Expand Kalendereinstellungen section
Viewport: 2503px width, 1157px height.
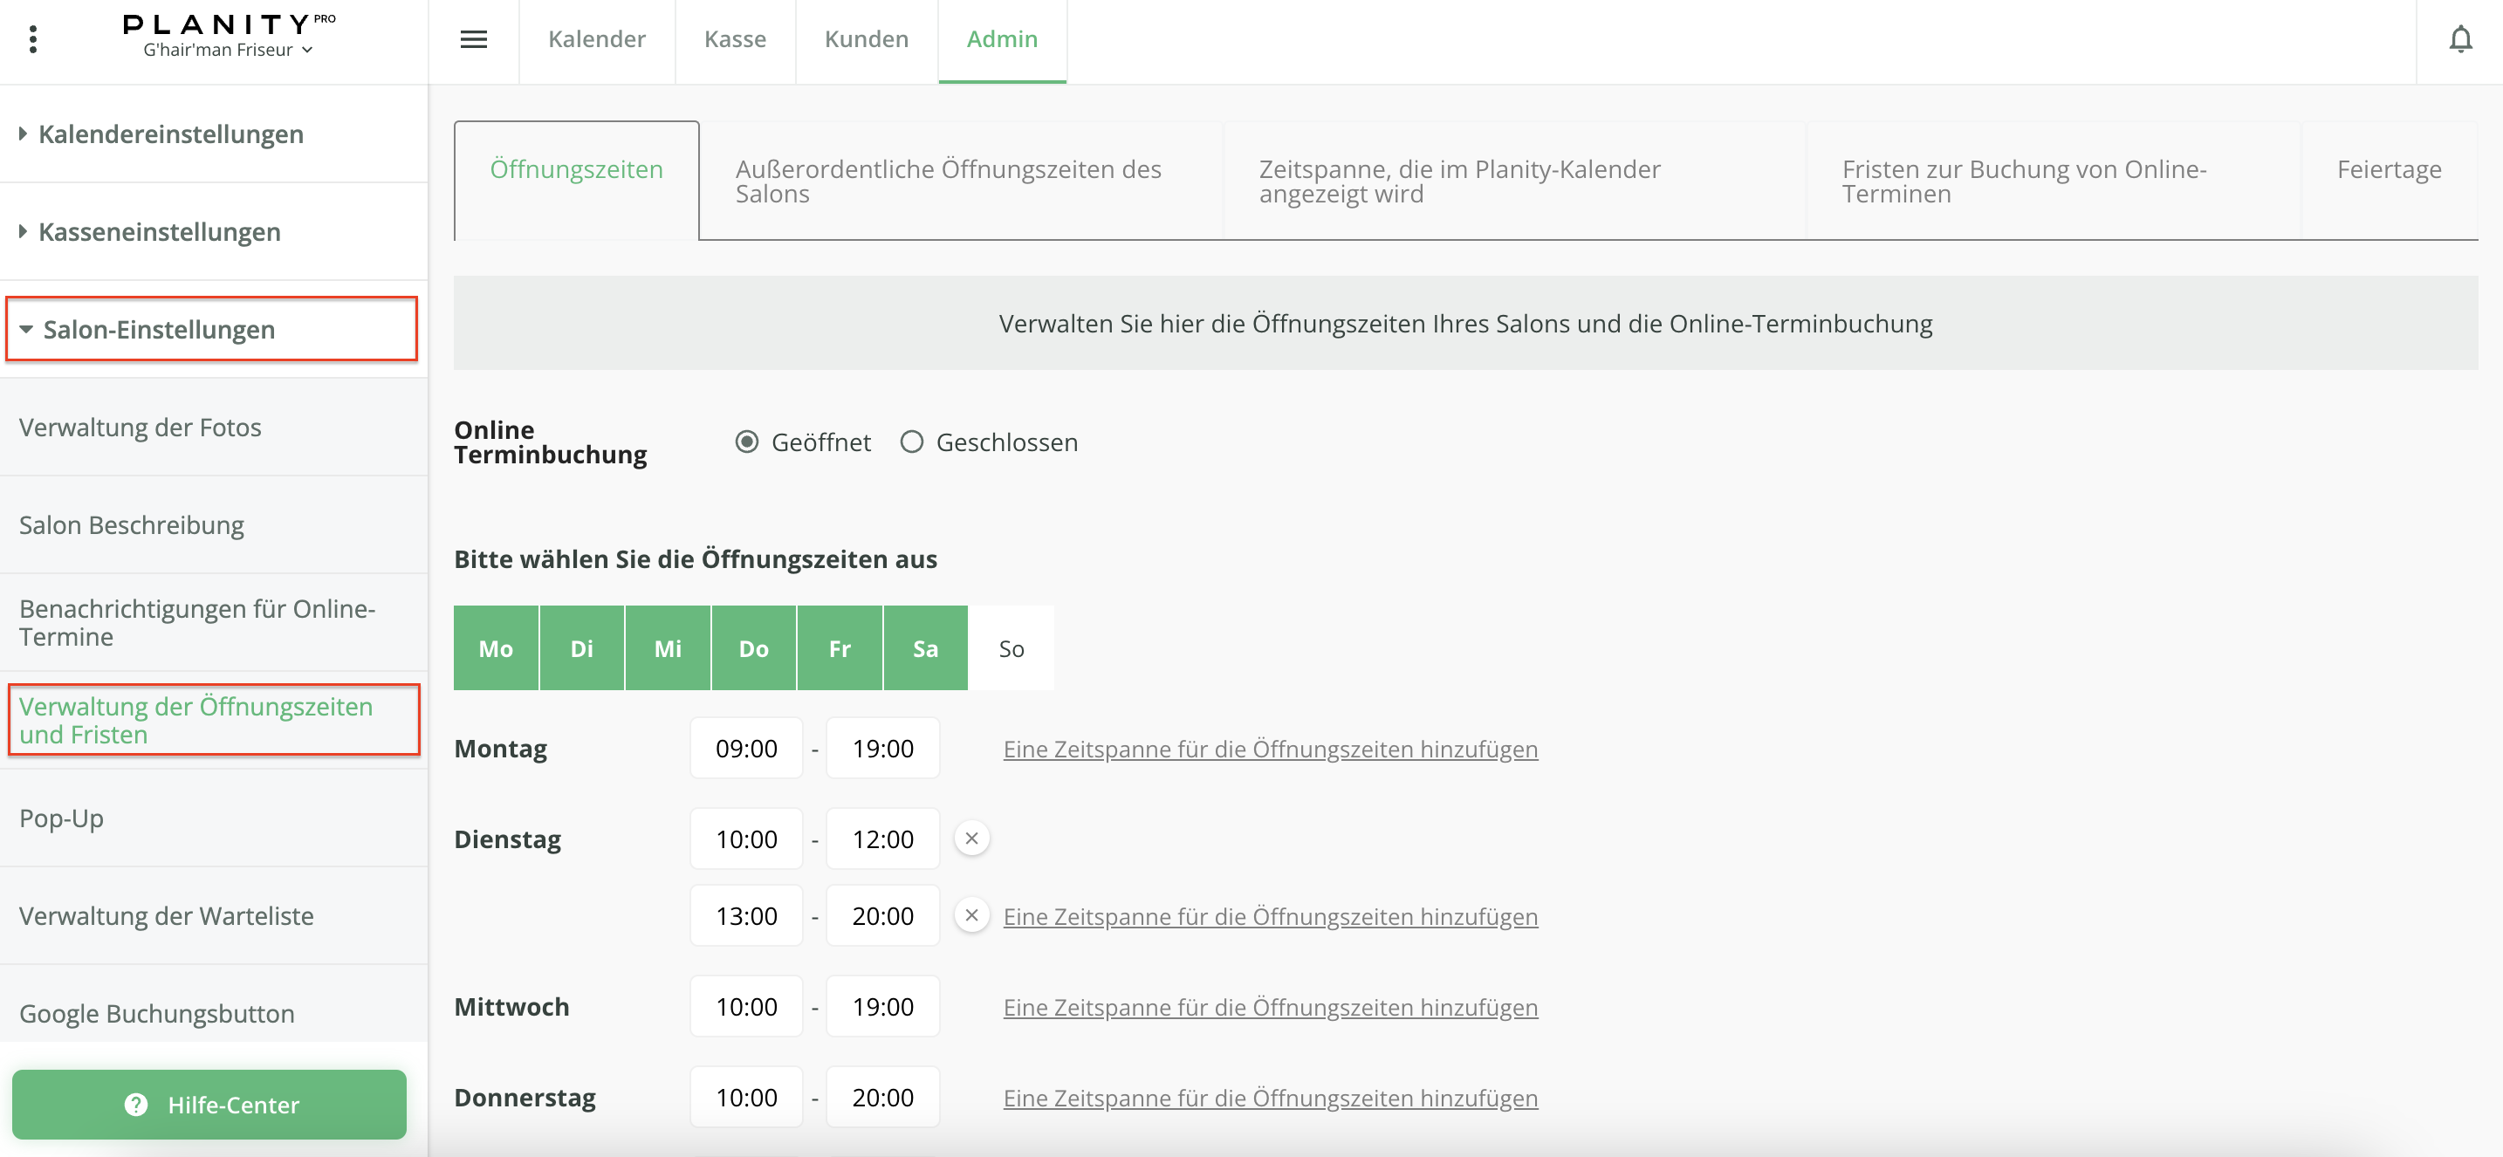click(x=170, y=134)
